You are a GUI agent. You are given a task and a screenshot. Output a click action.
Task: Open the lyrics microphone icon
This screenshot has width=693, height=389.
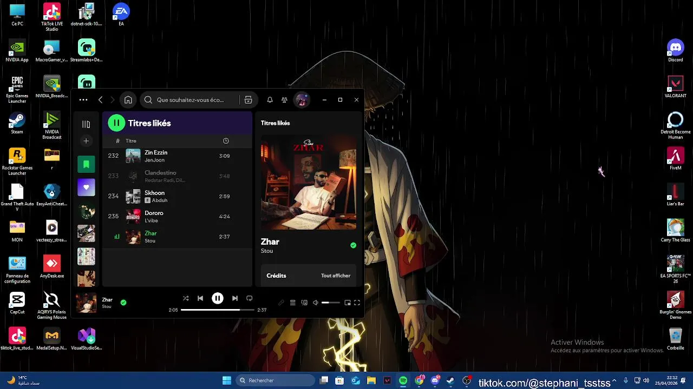281,303
